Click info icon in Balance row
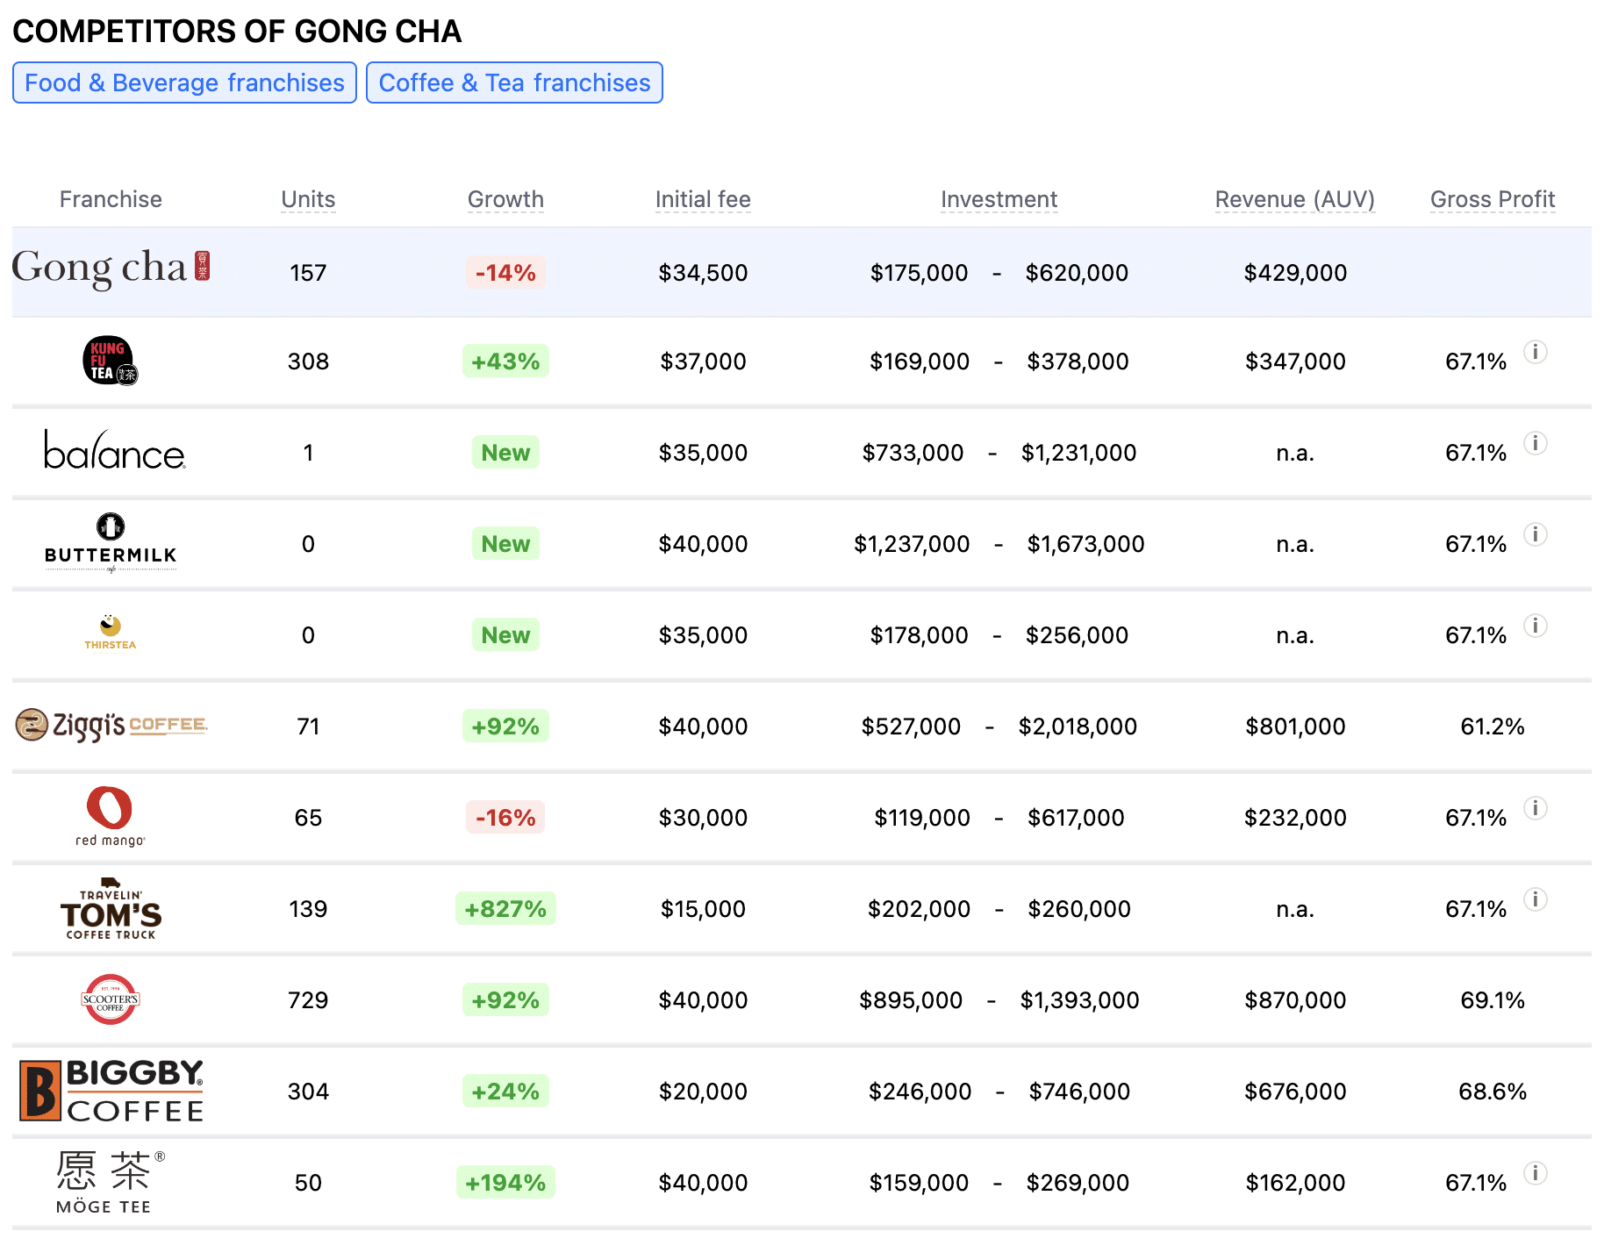This screenshot has height=1253, width=1604. pos(1535,443)
